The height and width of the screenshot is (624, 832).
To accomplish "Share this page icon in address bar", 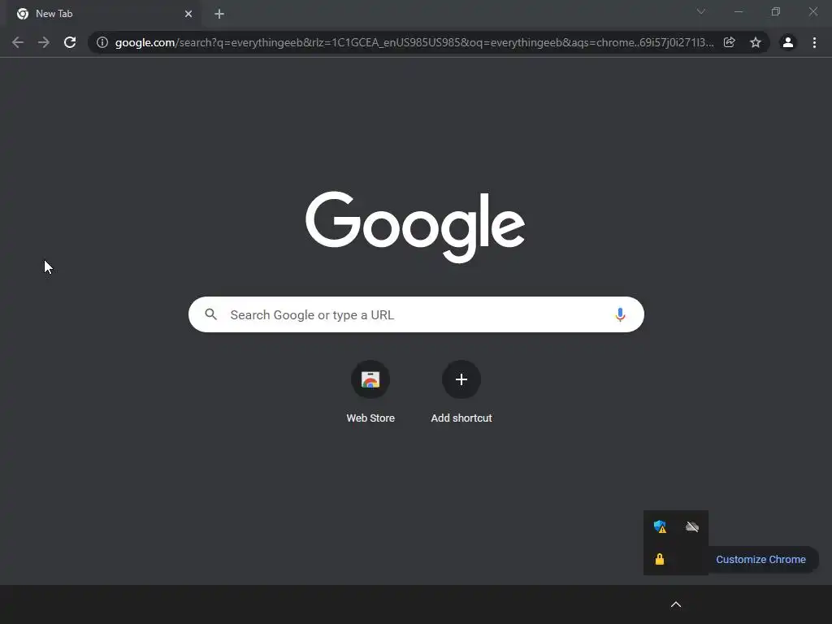I will (x=730, y=42).
